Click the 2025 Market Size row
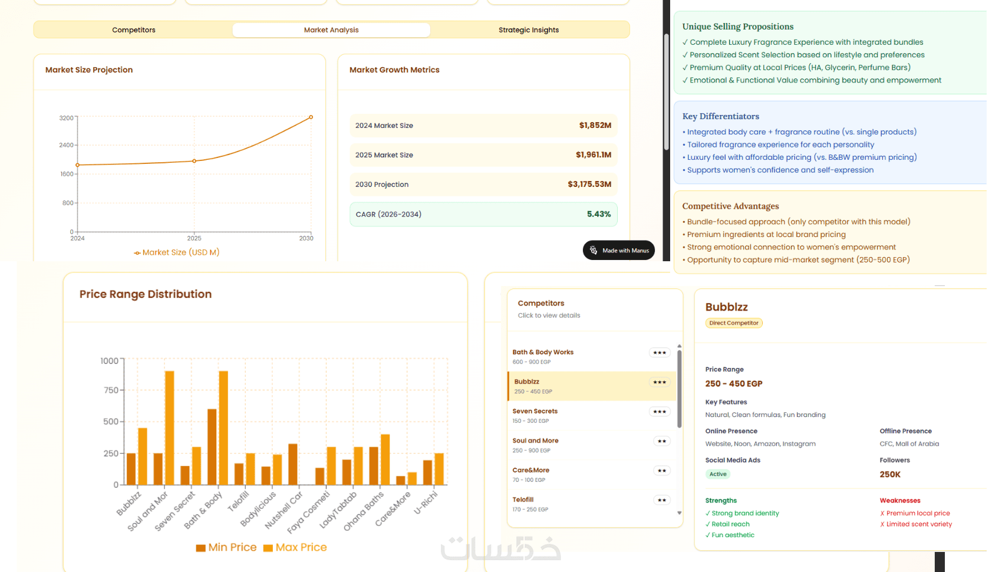1002x572 pixels. (x=483, y=155)
